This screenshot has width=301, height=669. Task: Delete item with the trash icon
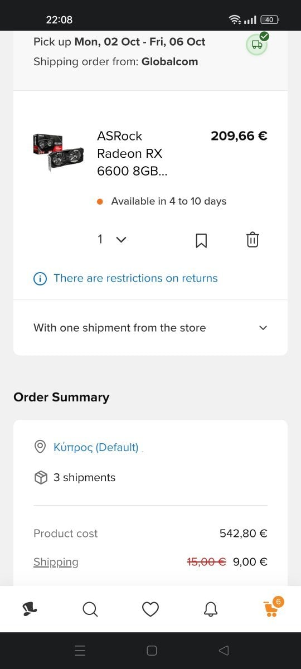[253, 240]
